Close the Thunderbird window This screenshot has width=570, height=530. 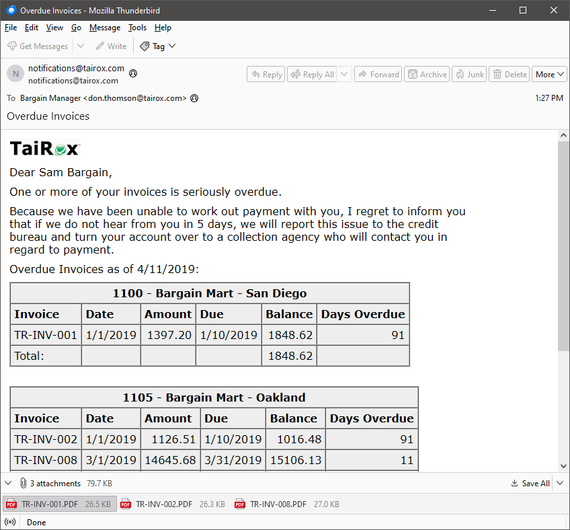(x=554, y=10)
